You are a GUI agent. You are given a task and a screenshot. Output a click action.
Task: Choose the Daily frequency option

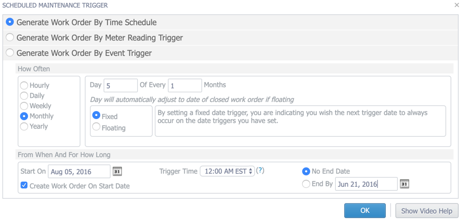(x=24, y=96)
